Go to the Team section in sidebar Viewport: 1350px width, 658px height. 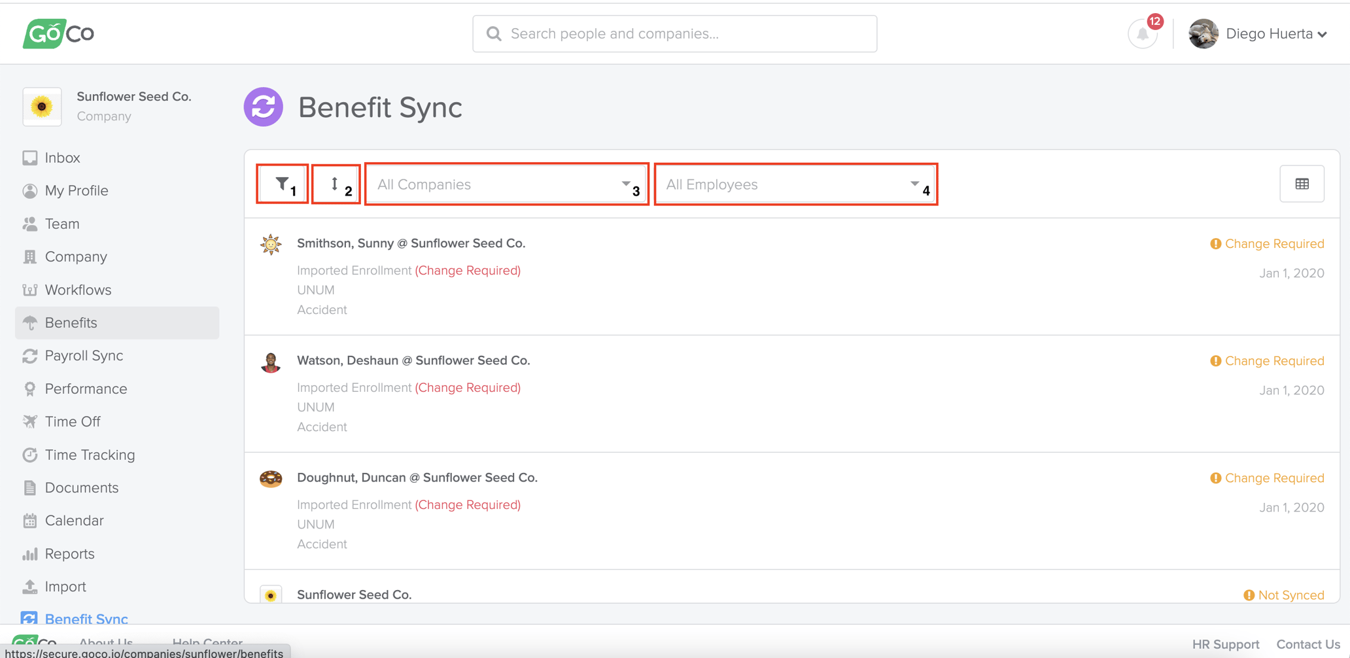61,223
